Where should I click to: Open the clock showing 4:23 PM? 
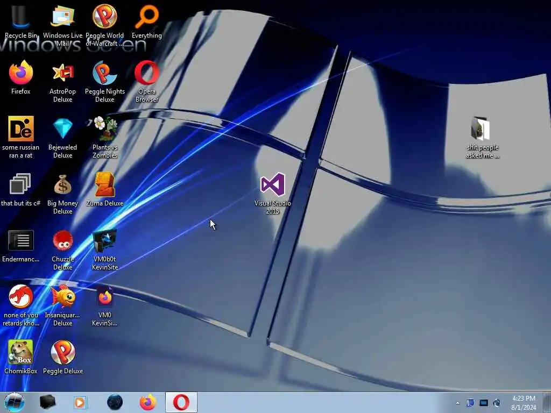click(x=524, y=403)
